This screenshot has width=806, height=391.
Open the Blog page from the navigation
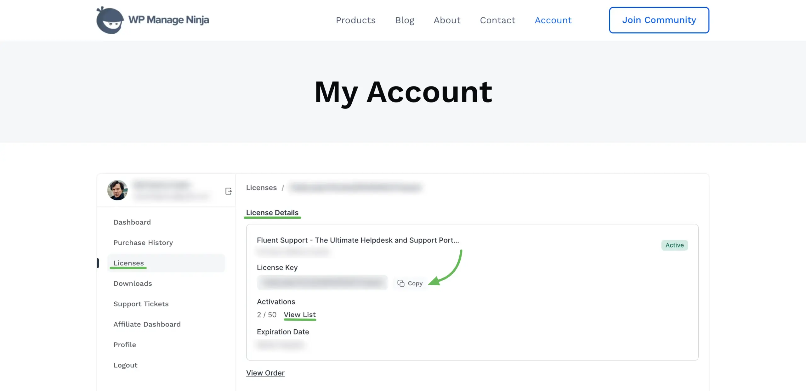click(x=405, y=20)
